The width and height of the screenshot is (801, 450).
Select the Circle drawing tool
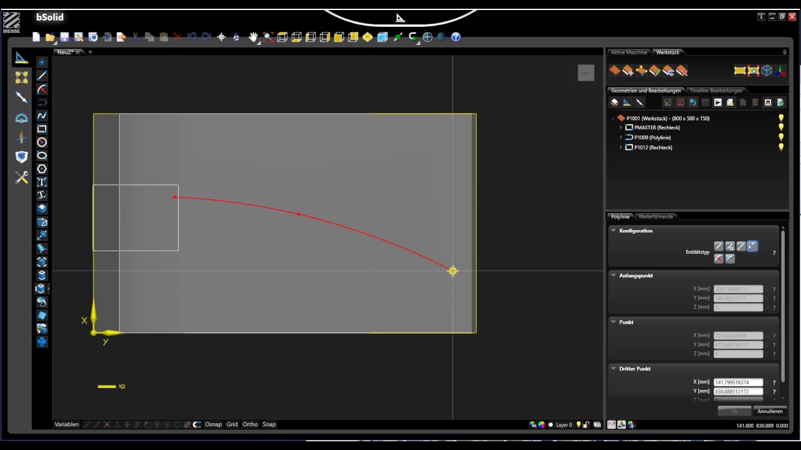coord(42,142)
